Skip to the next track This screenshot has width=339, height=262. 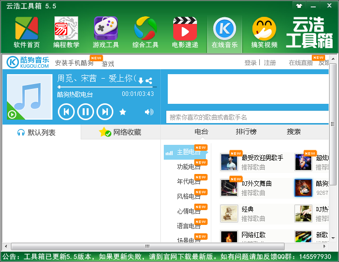coord(105,112)
